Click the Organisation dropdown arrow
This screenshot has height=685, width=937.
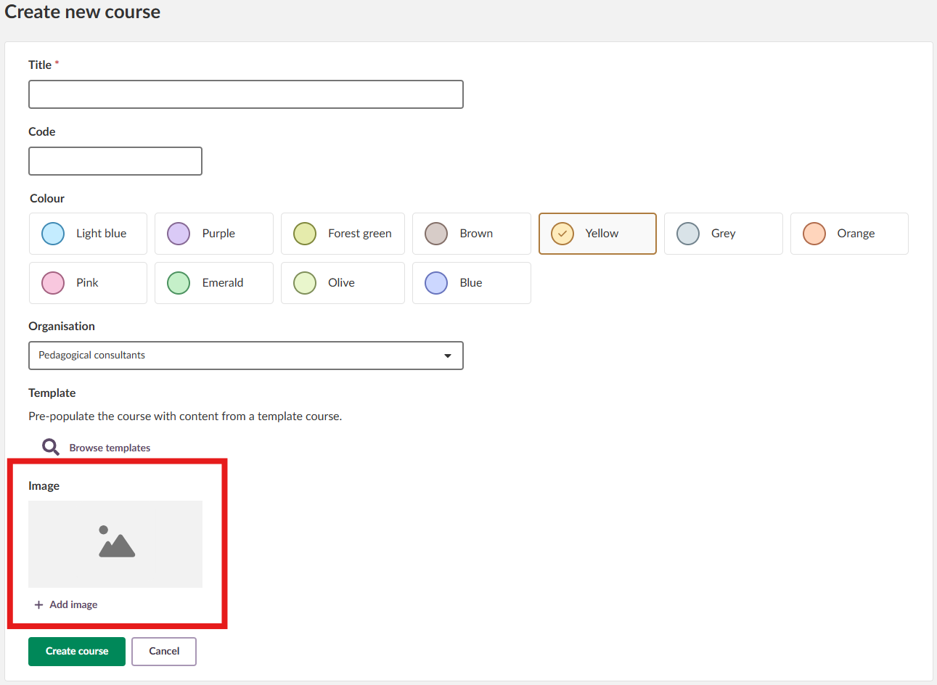[x=448, y=356]
